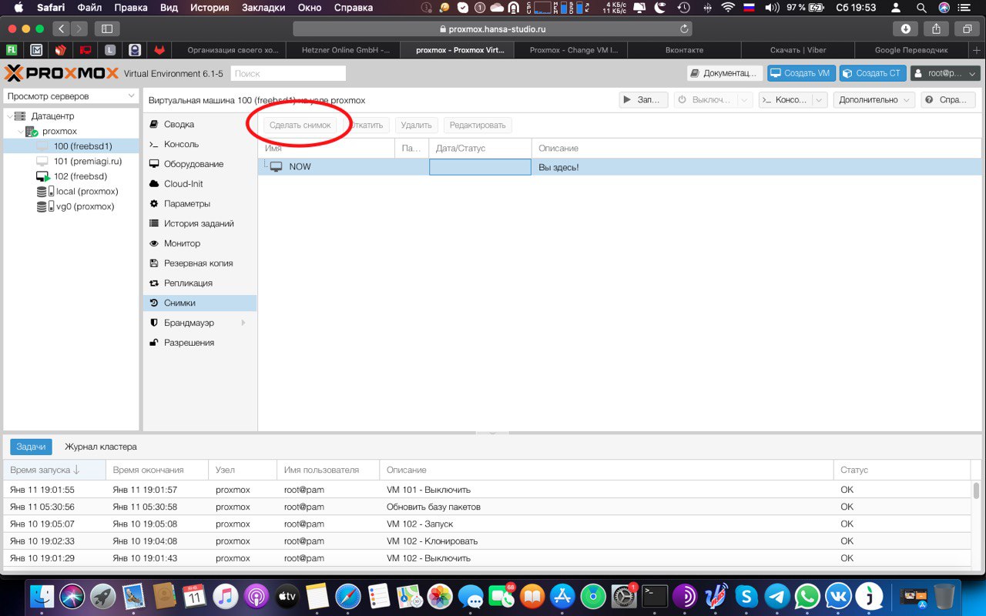Switch to Журнал кластера tab
This screenshot has height=616, width=986.
[x=101, y=447]
